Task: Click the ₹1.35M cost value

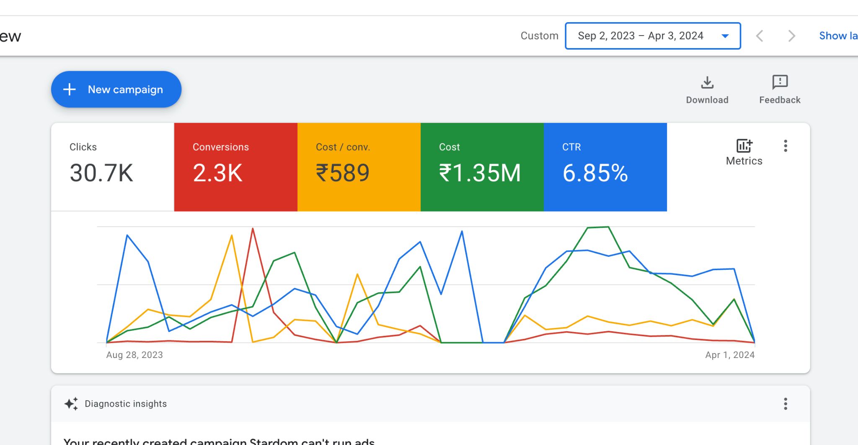Action: [x=480, y=173]
